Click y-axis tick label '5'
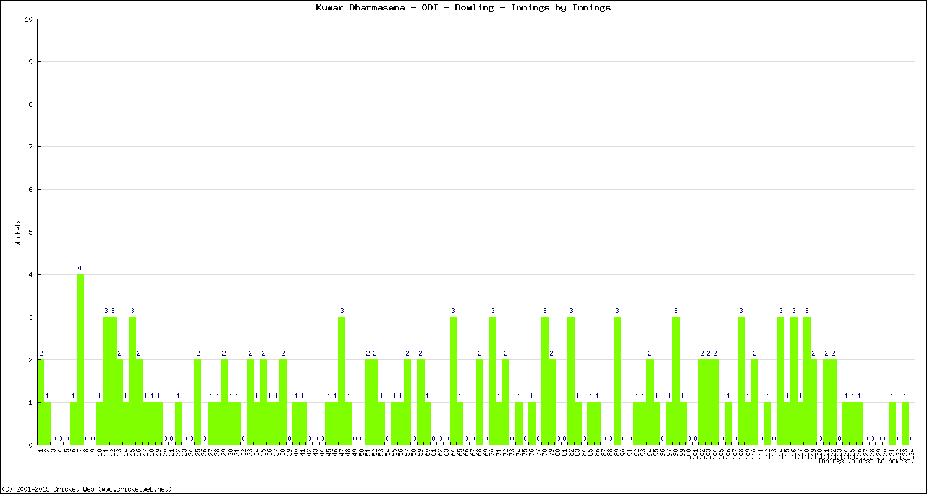Viewport: 927px width, 494px height. click(30, 232)
